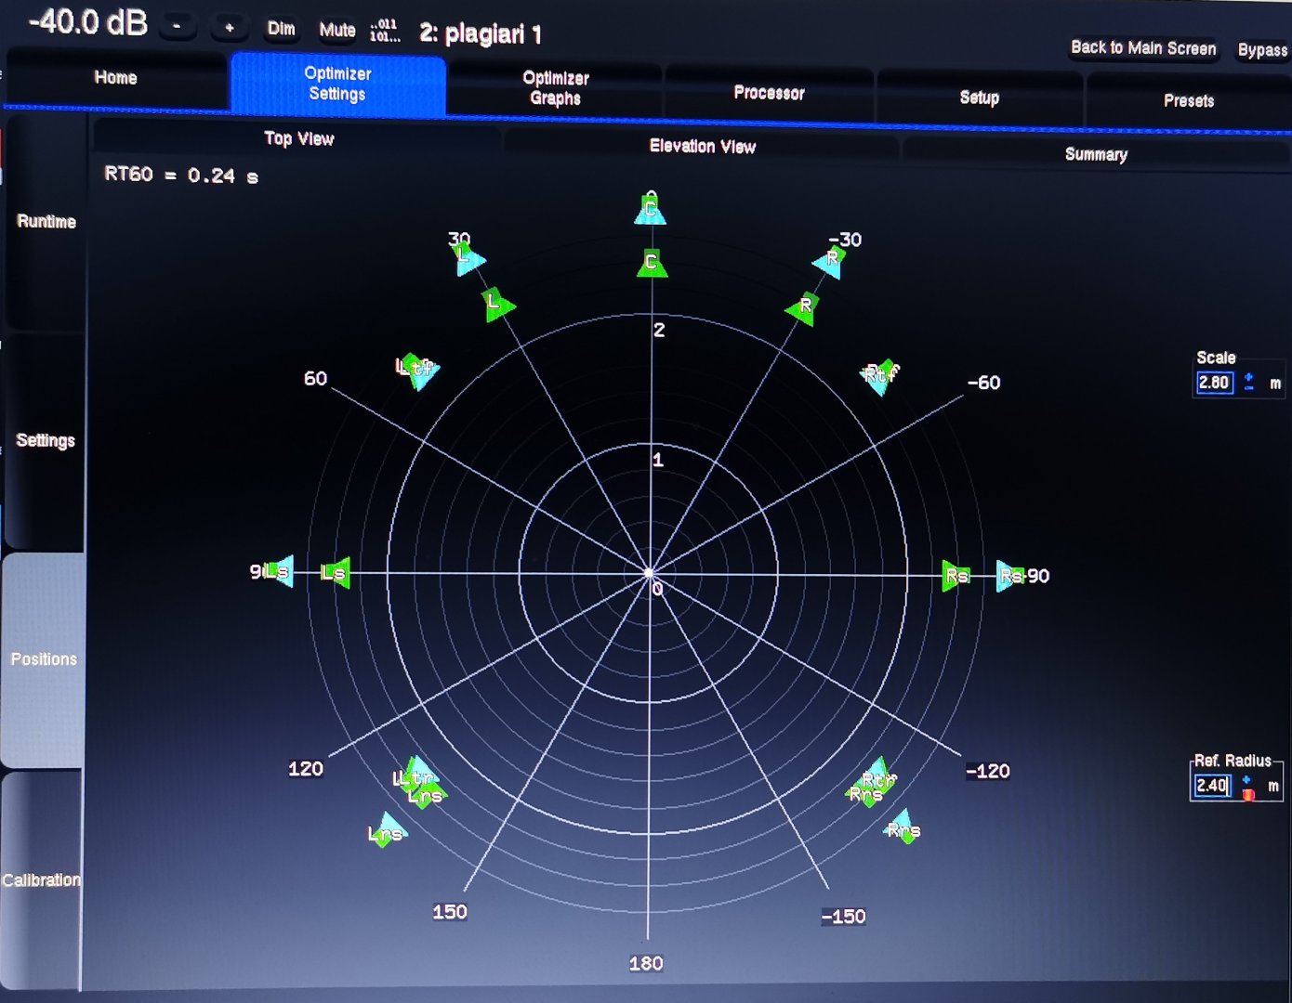Image resolution: width=1292 pixels, height=1003 pixels.
Task: Click the Scale value stepper arrows
Action: [x=1248, y=382]
